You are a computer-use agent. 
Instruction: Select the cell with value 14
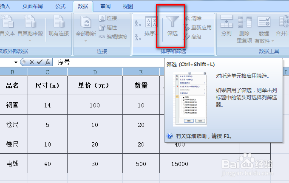pyautogui.click(x=48, y=105)
